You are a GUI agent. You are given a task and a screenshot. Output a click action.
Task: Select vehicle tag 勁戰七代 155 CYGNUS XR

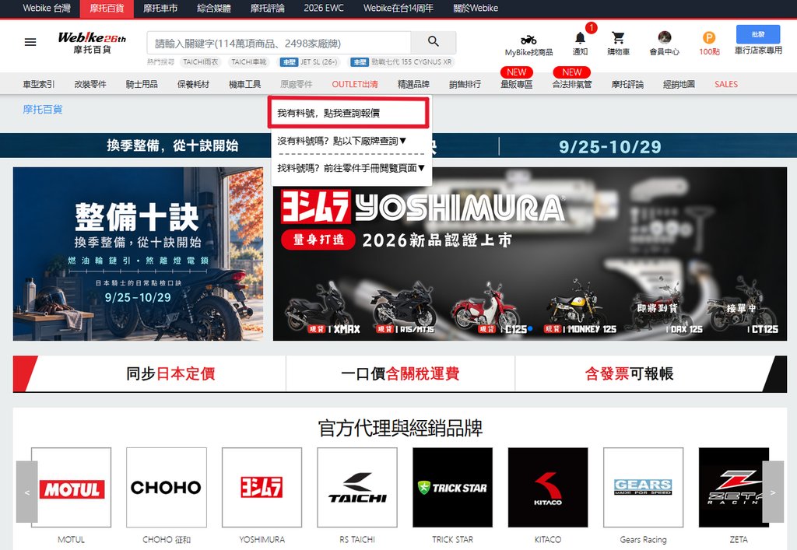tap(401, 62)
